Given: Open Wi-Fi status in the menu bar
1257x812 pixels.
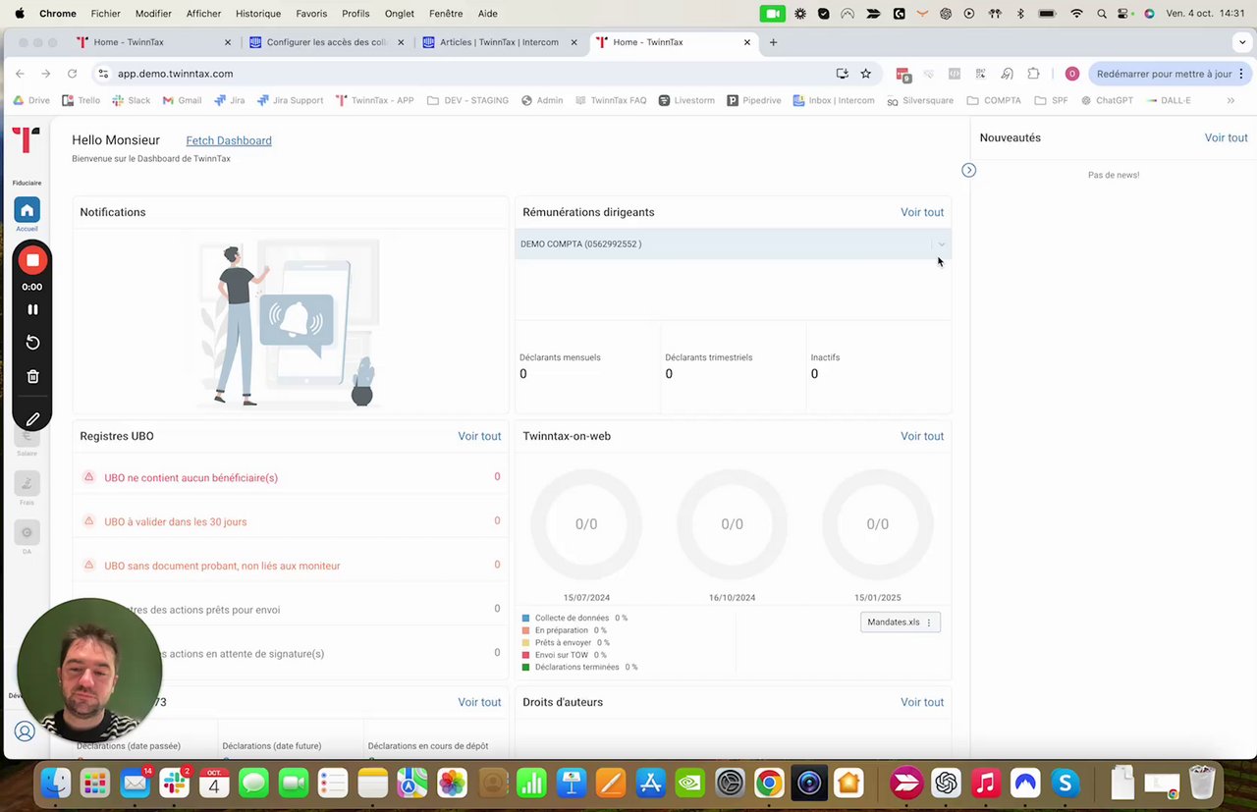Looking at the screenshot, I should pyautogui.click(x=1076, y=14).
